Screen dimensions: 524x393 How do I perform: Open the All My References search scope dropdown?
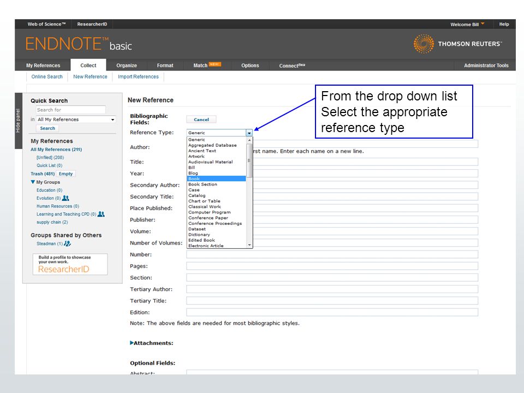coord(76,120)
